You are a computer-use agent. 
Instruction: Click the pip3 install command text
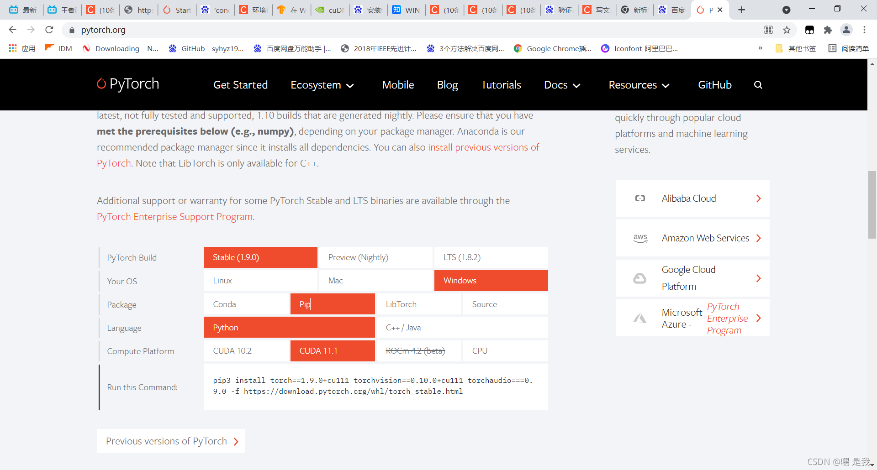click(x=373, y=386)
